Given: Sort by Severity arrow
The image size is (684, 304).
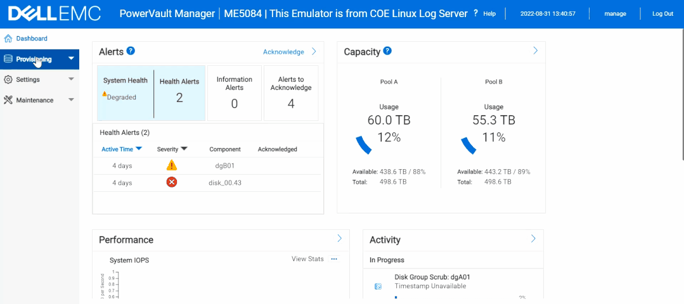Looking at the screenshot, I should pos(184,149).
